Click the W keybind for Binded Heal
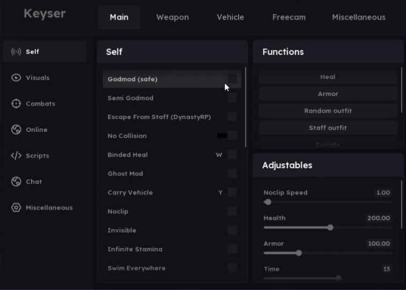 pos(219,155)
